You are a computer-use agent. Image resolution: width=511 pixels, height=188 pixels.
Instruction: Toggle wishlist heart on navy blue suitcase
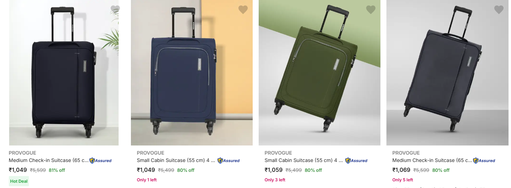(243, 9)
